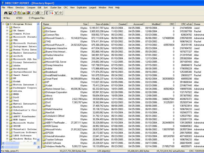
Task: Expand the Maxis tree node
Action: [7, 27]
